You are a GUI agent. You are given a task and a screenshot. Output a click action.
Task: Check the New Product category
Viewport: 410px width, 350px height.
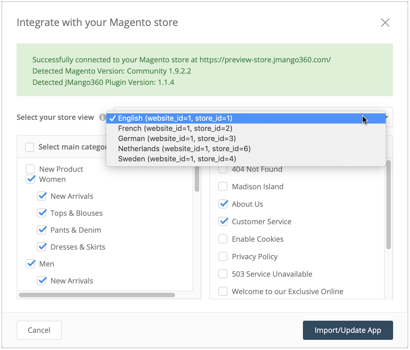(x=30, y=169)
